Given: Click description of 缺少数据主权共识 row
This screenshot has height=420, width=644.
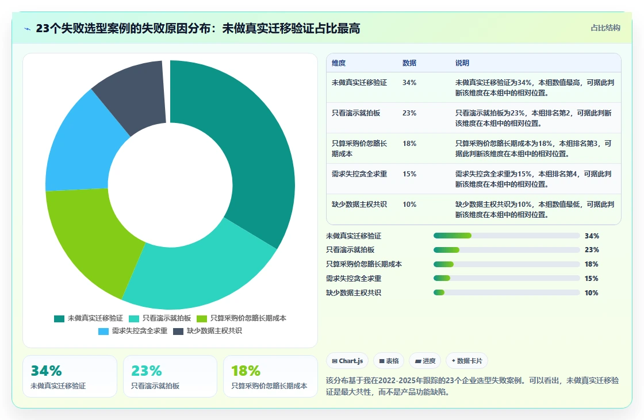Looking at the screenshot, I should [x=535, y=209].
